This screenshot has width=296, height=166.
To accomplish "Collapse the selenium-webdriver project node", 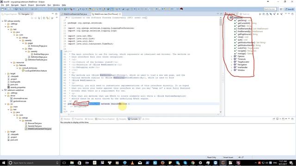I will (3, 90).
